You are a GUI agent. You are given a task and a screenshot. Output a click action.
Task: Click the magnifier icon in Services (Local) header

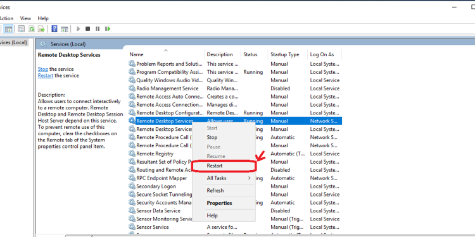pyautogui.click(x=44, y=44)
